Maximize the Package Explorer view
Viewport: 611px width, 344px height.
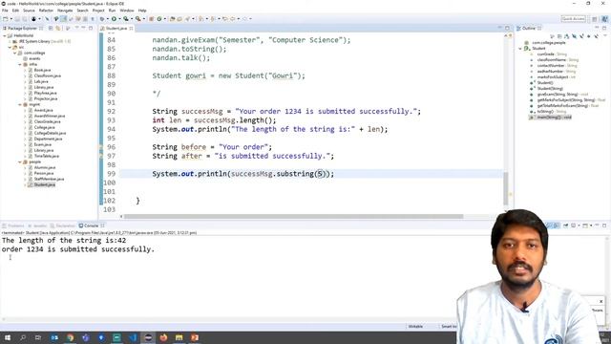[91, 28]
